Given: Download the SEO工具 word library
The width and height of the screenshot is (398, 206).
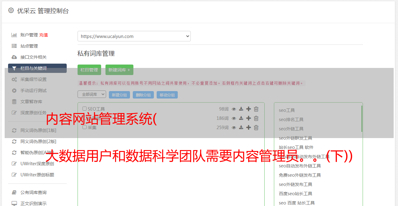Looking at the screenshot, I should [241, 109].
